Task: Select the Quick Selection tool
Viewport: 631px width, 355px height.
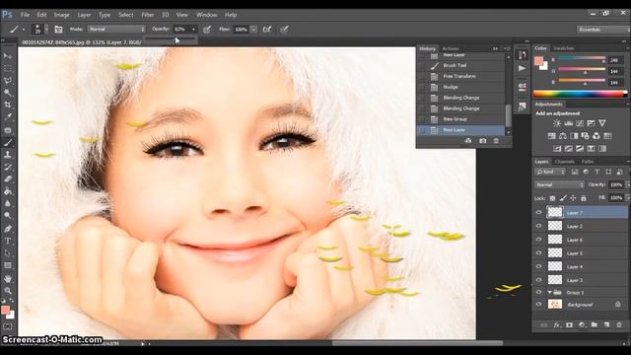Action: 8,93
